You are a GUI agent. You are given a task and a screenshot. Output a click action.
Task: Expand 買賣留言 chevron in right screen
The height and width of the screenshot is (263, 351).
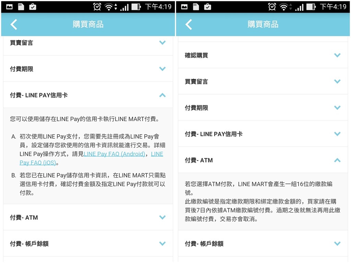337,82
